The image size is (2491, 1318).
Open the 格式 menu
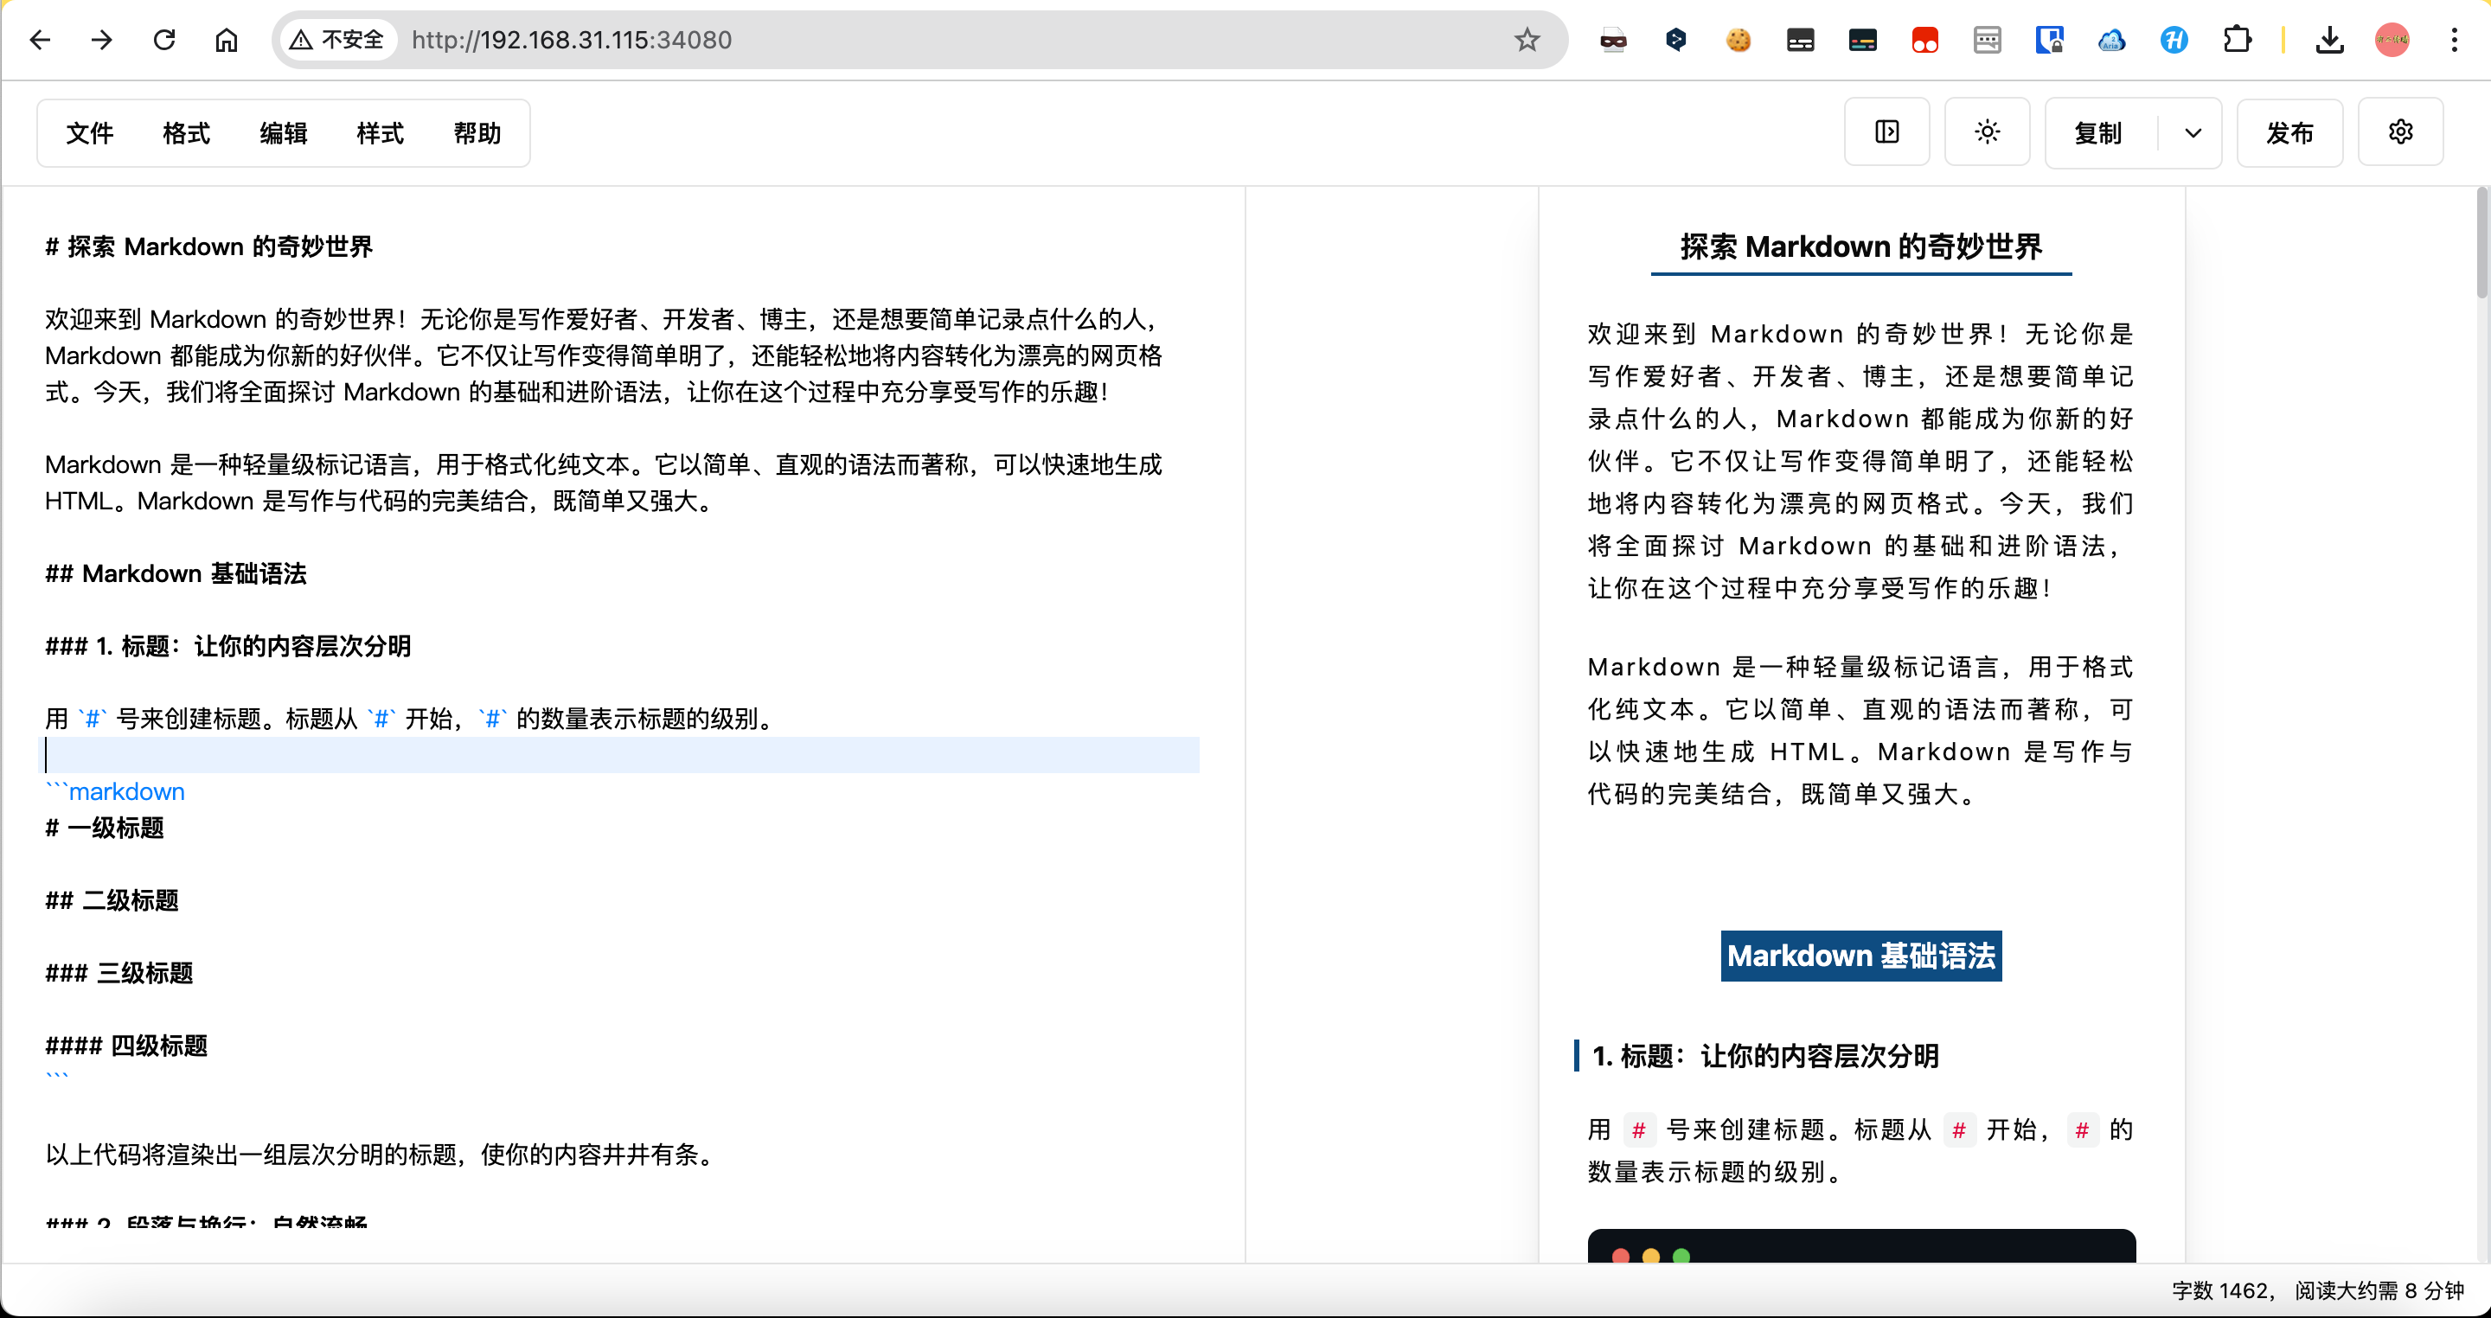click(186, 133)
